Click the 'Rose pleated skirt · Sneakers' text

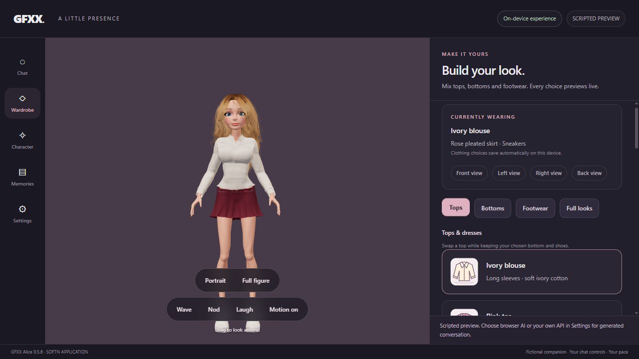click(x=488, y=144)
